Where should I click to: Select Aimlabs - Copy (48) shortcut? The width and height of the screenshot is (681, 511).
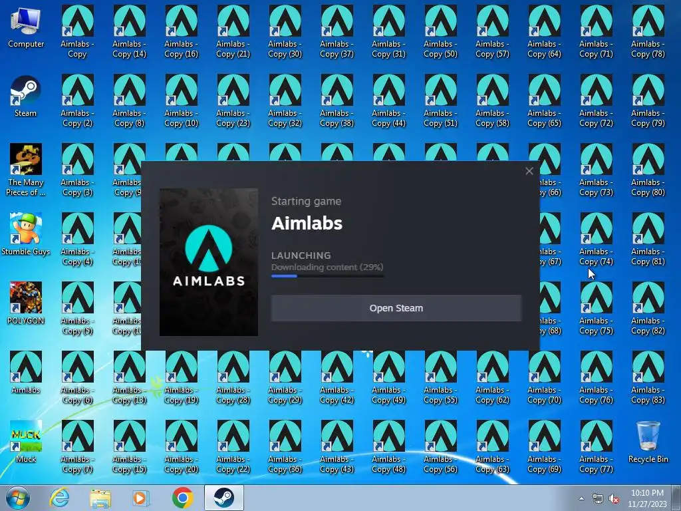tap(388, 446)
